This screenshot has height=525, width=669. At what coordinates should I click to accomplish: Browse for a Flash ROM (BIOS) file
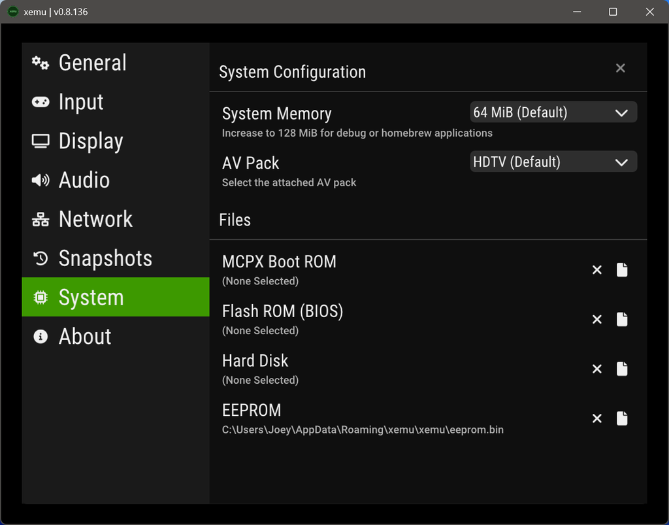pos(622,319)
